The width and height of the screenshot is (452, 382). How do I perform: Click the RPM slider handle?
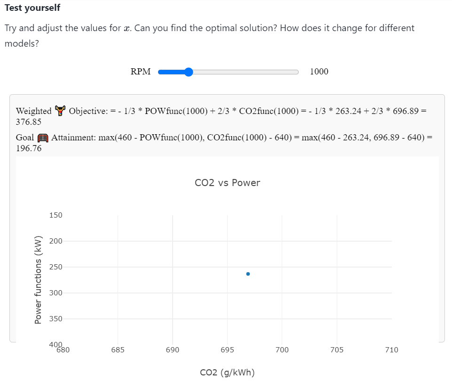click(189, 72)
